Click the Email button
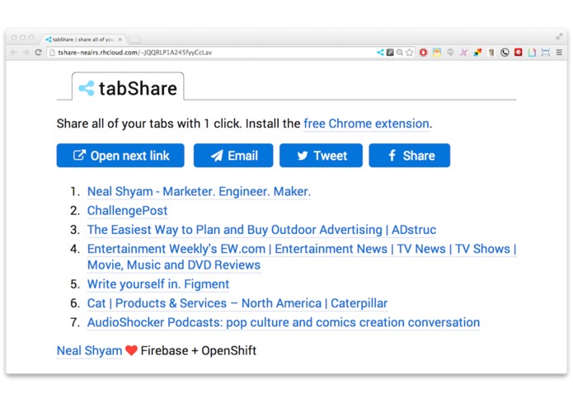This screenshot has height=407, width=573. 233,156
